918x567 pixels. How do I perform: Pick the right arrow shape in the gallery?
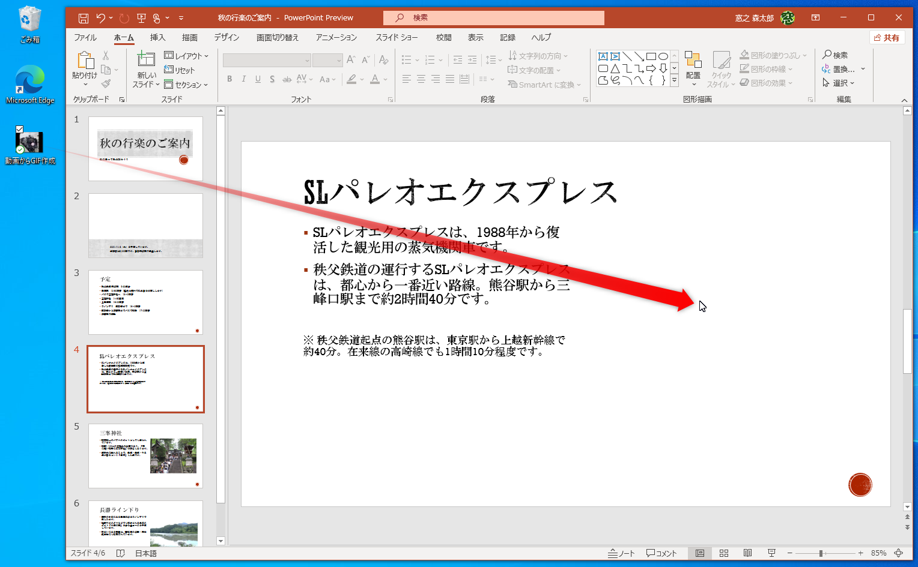pyautogui.click(x=651, y=68)
